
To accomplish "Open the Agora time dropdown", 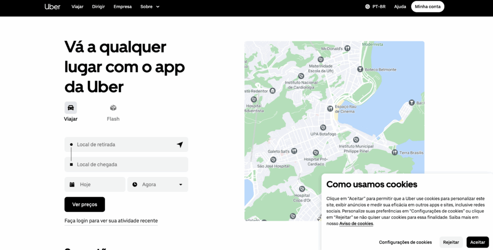I will tap(158, 184).
